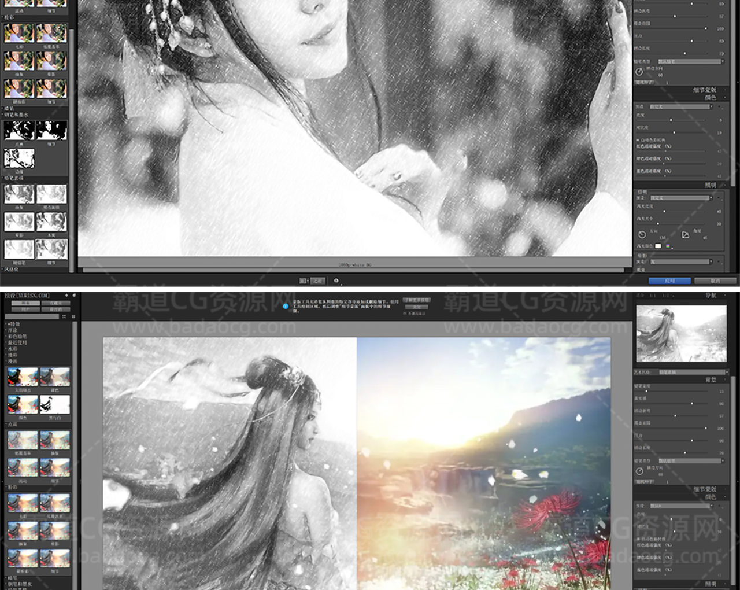
Task: Click the blue apply button
Action: [669, 281]
